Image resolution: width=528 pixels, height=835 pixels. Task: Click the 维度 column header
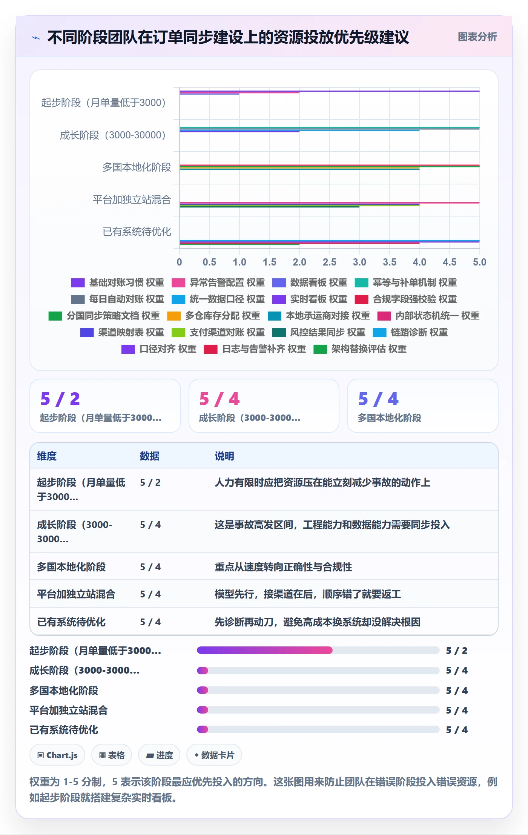[47, 456]
